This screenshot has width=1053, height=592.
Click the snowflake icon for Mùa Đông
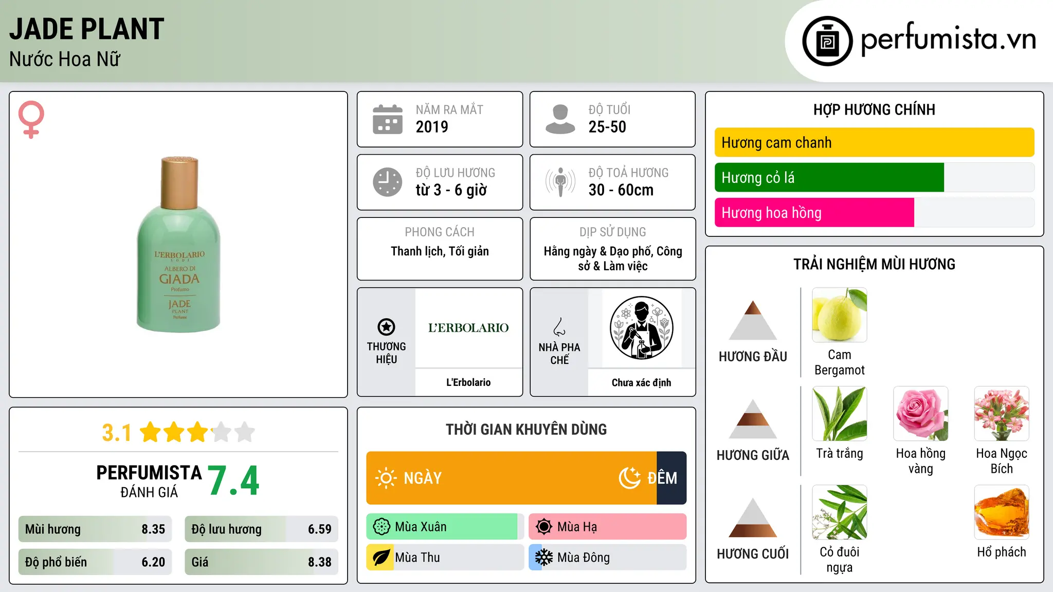pyautogui.click(x=544, y=558)
